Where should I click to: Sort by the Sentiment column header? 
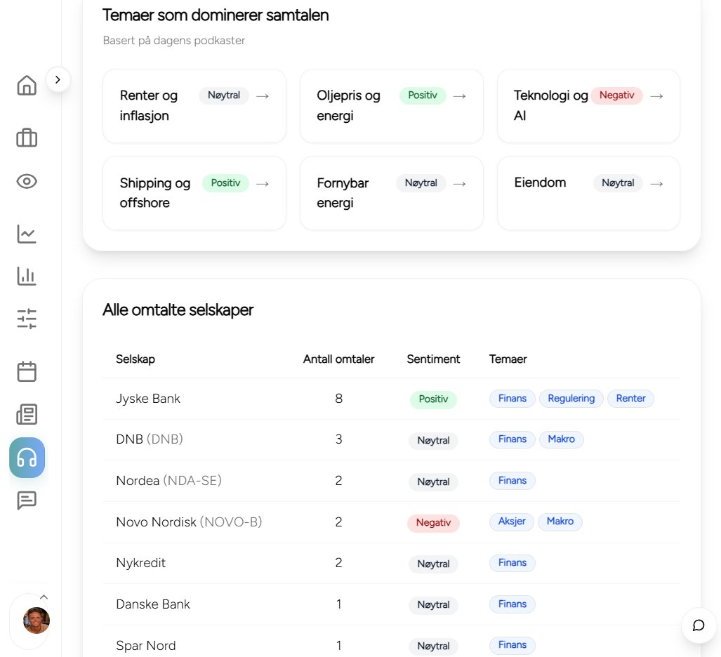(433, 359)
